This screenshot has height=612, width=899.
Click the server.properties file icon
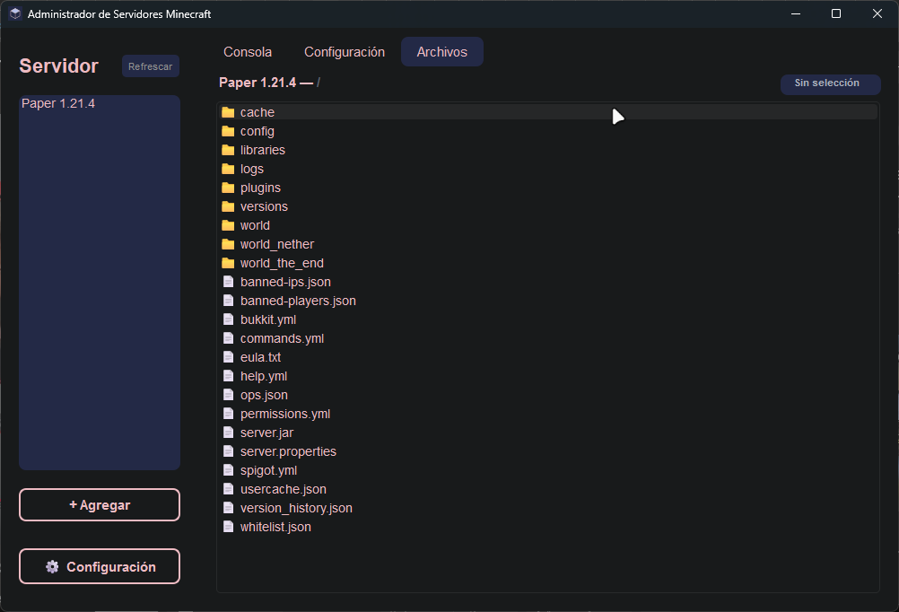pos(228,451)
